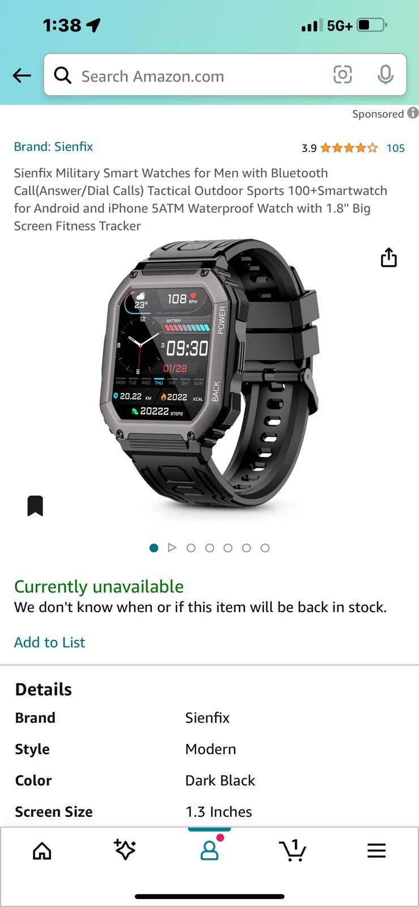The image size is (419, 907).
Task: Open the account profile tab
Action: tap(209, 849)
